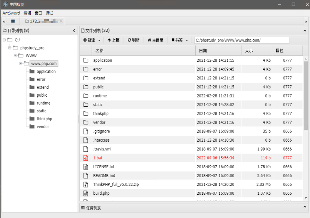Open the AntSword menu
Screen dimensions: 310x218
point(11,13)
